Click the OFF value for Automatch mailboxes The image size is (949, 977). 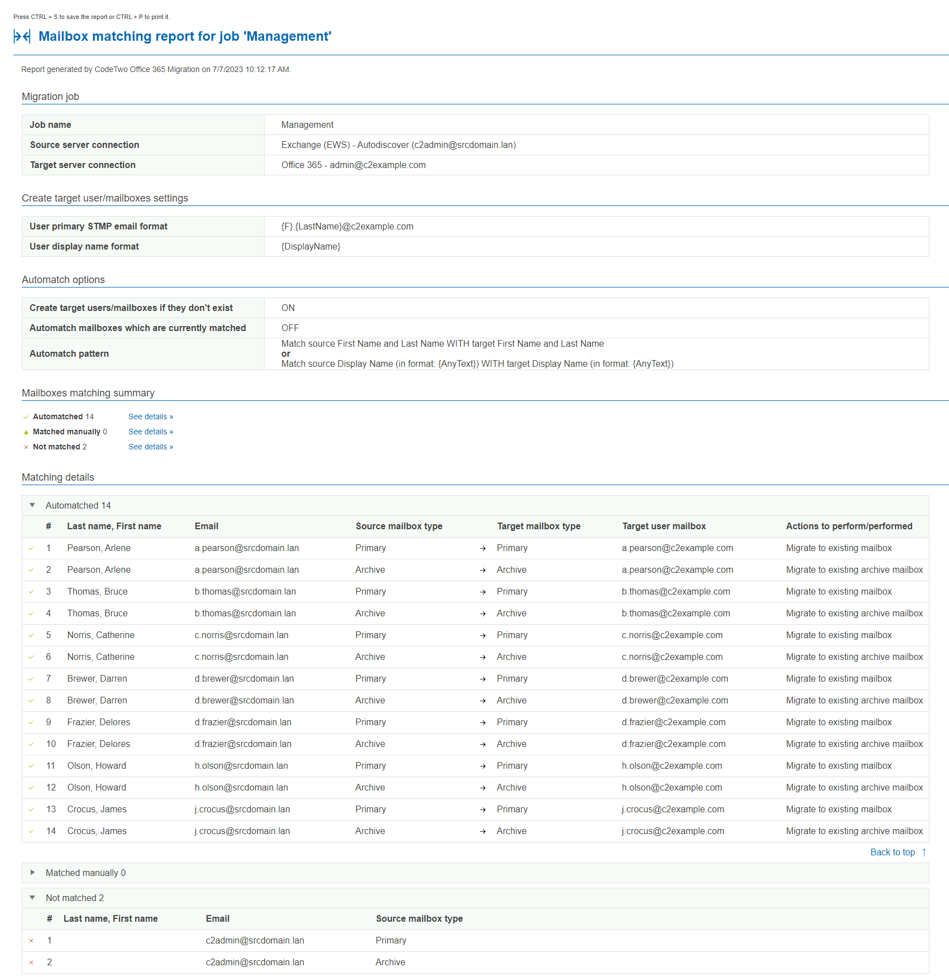290,328
